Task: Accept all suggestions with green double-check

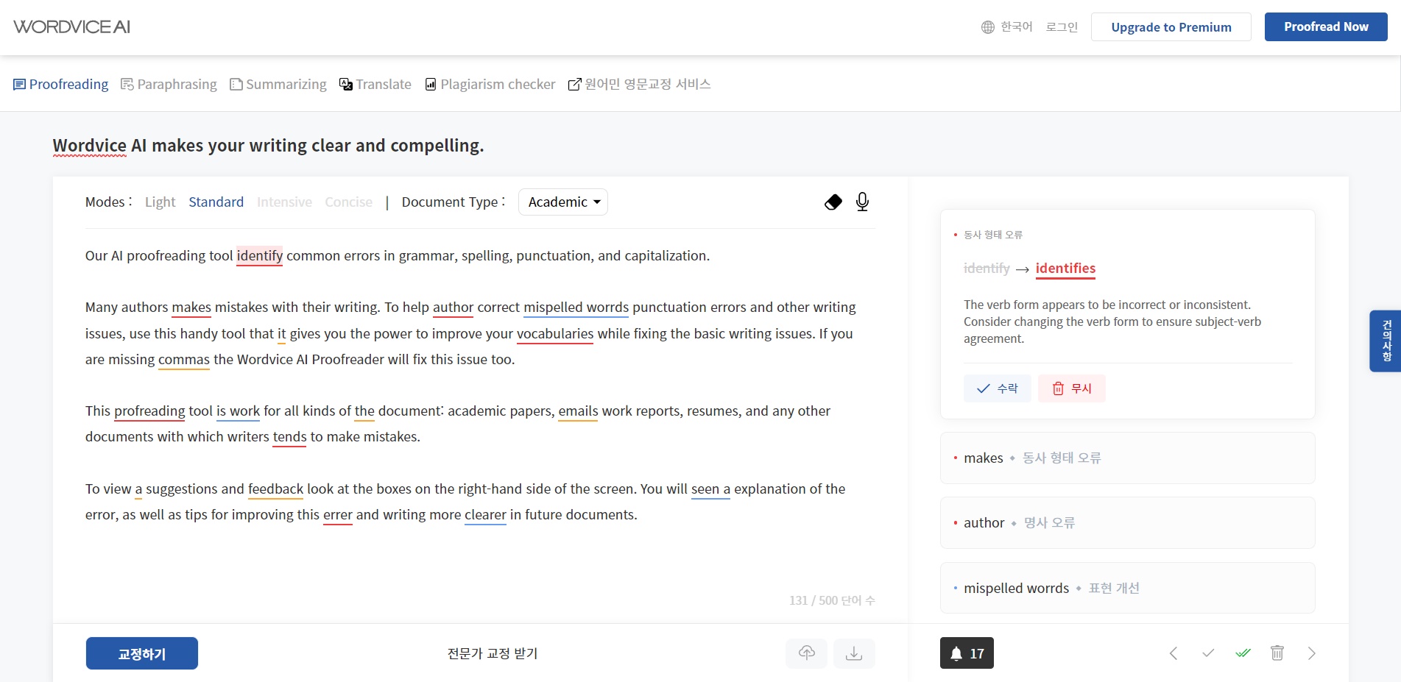Action: [1243, 653]
